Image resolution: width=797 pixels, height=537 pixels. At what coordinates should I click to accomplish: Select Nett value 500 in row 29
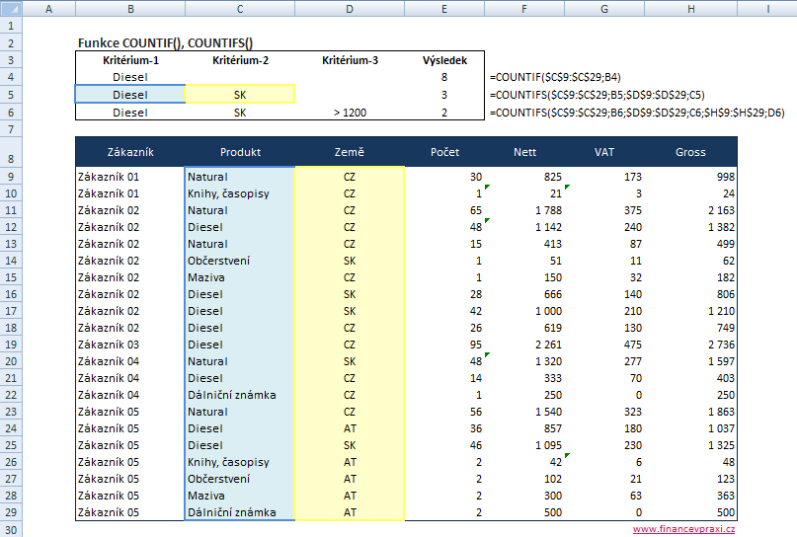[524, 512]
